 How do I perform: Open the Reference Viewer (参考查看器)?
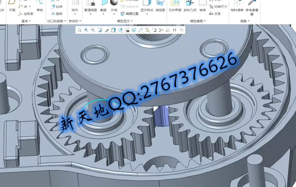tap(252, 7)
